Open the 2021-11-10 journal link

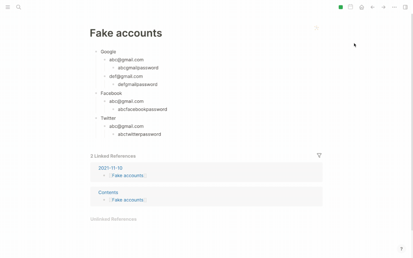coord(110,168)
